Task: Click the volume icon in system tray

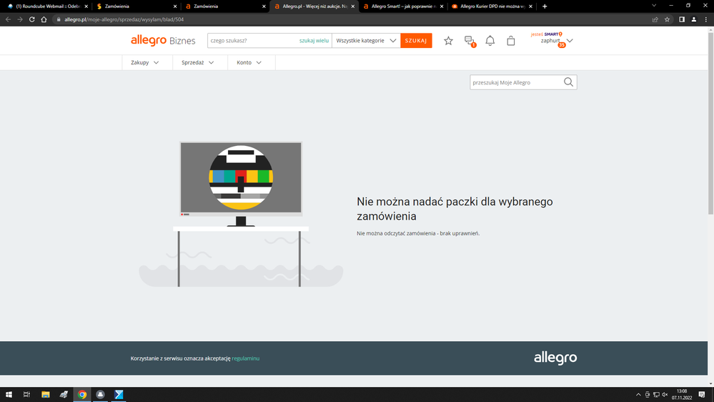Action: (665, 395)
